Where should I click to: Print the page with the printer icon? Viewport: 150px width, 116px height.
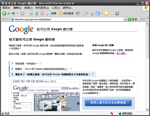tap(92, 13)
